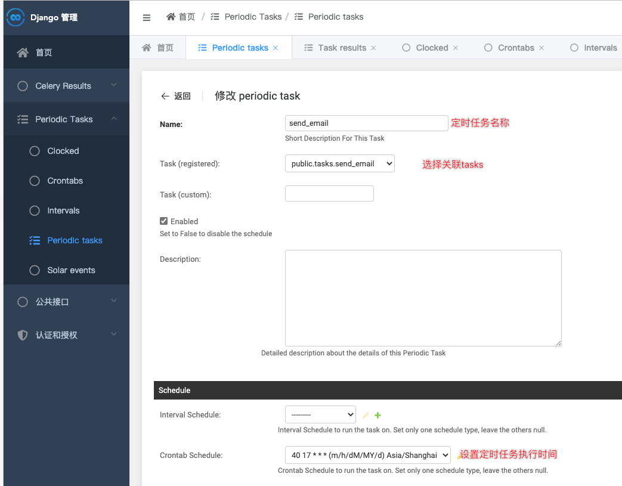Screen dimensions: 622x486
Task: Click the Celery Results menu label
Action: tap(63, 86)
